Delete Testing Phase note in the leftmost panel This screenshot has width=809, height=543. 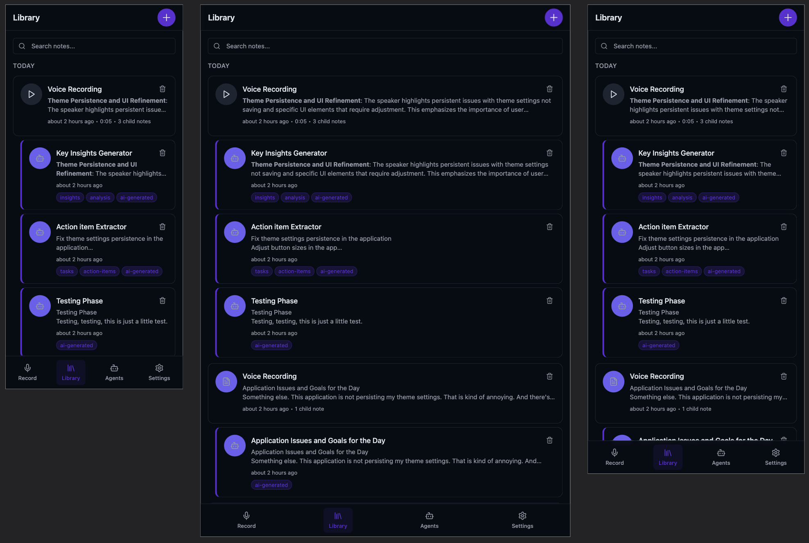pyautogui.click(x=162, y=301)
